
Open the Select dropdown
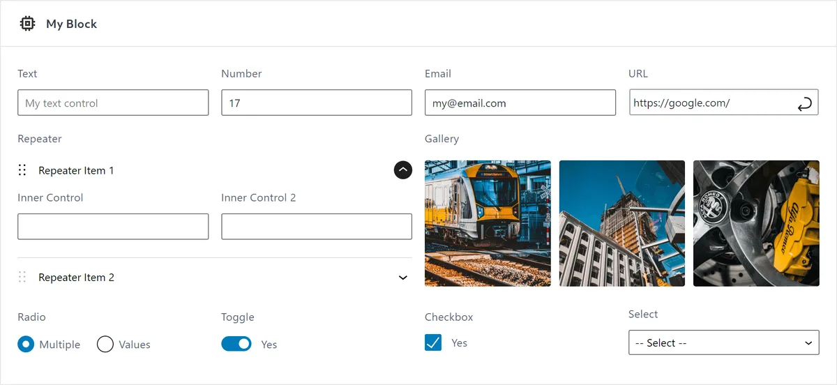coord(723,342)
